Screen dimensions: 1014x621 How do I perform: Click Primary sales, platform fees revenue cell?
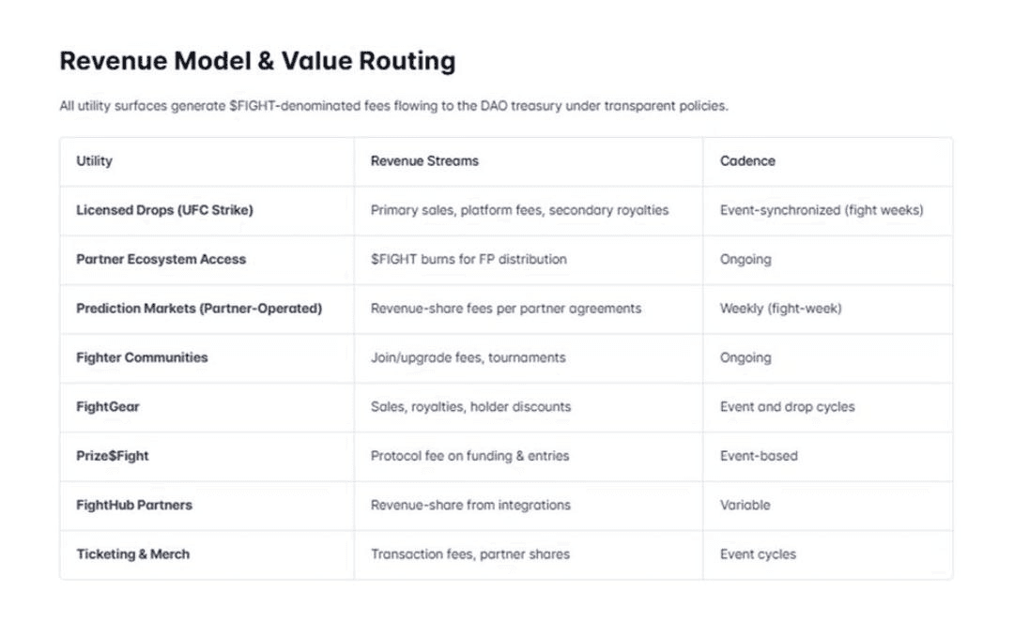click(x=519, y=210)
